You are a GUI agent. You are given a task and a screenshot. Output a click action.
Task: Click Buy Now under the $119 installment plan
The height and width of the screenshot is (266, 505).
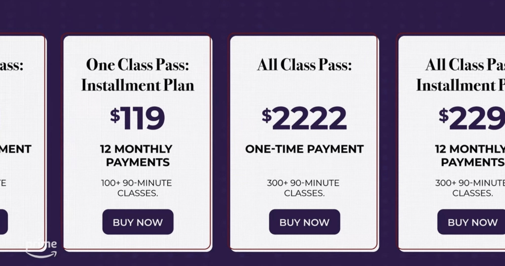click(x=138, y=222)
